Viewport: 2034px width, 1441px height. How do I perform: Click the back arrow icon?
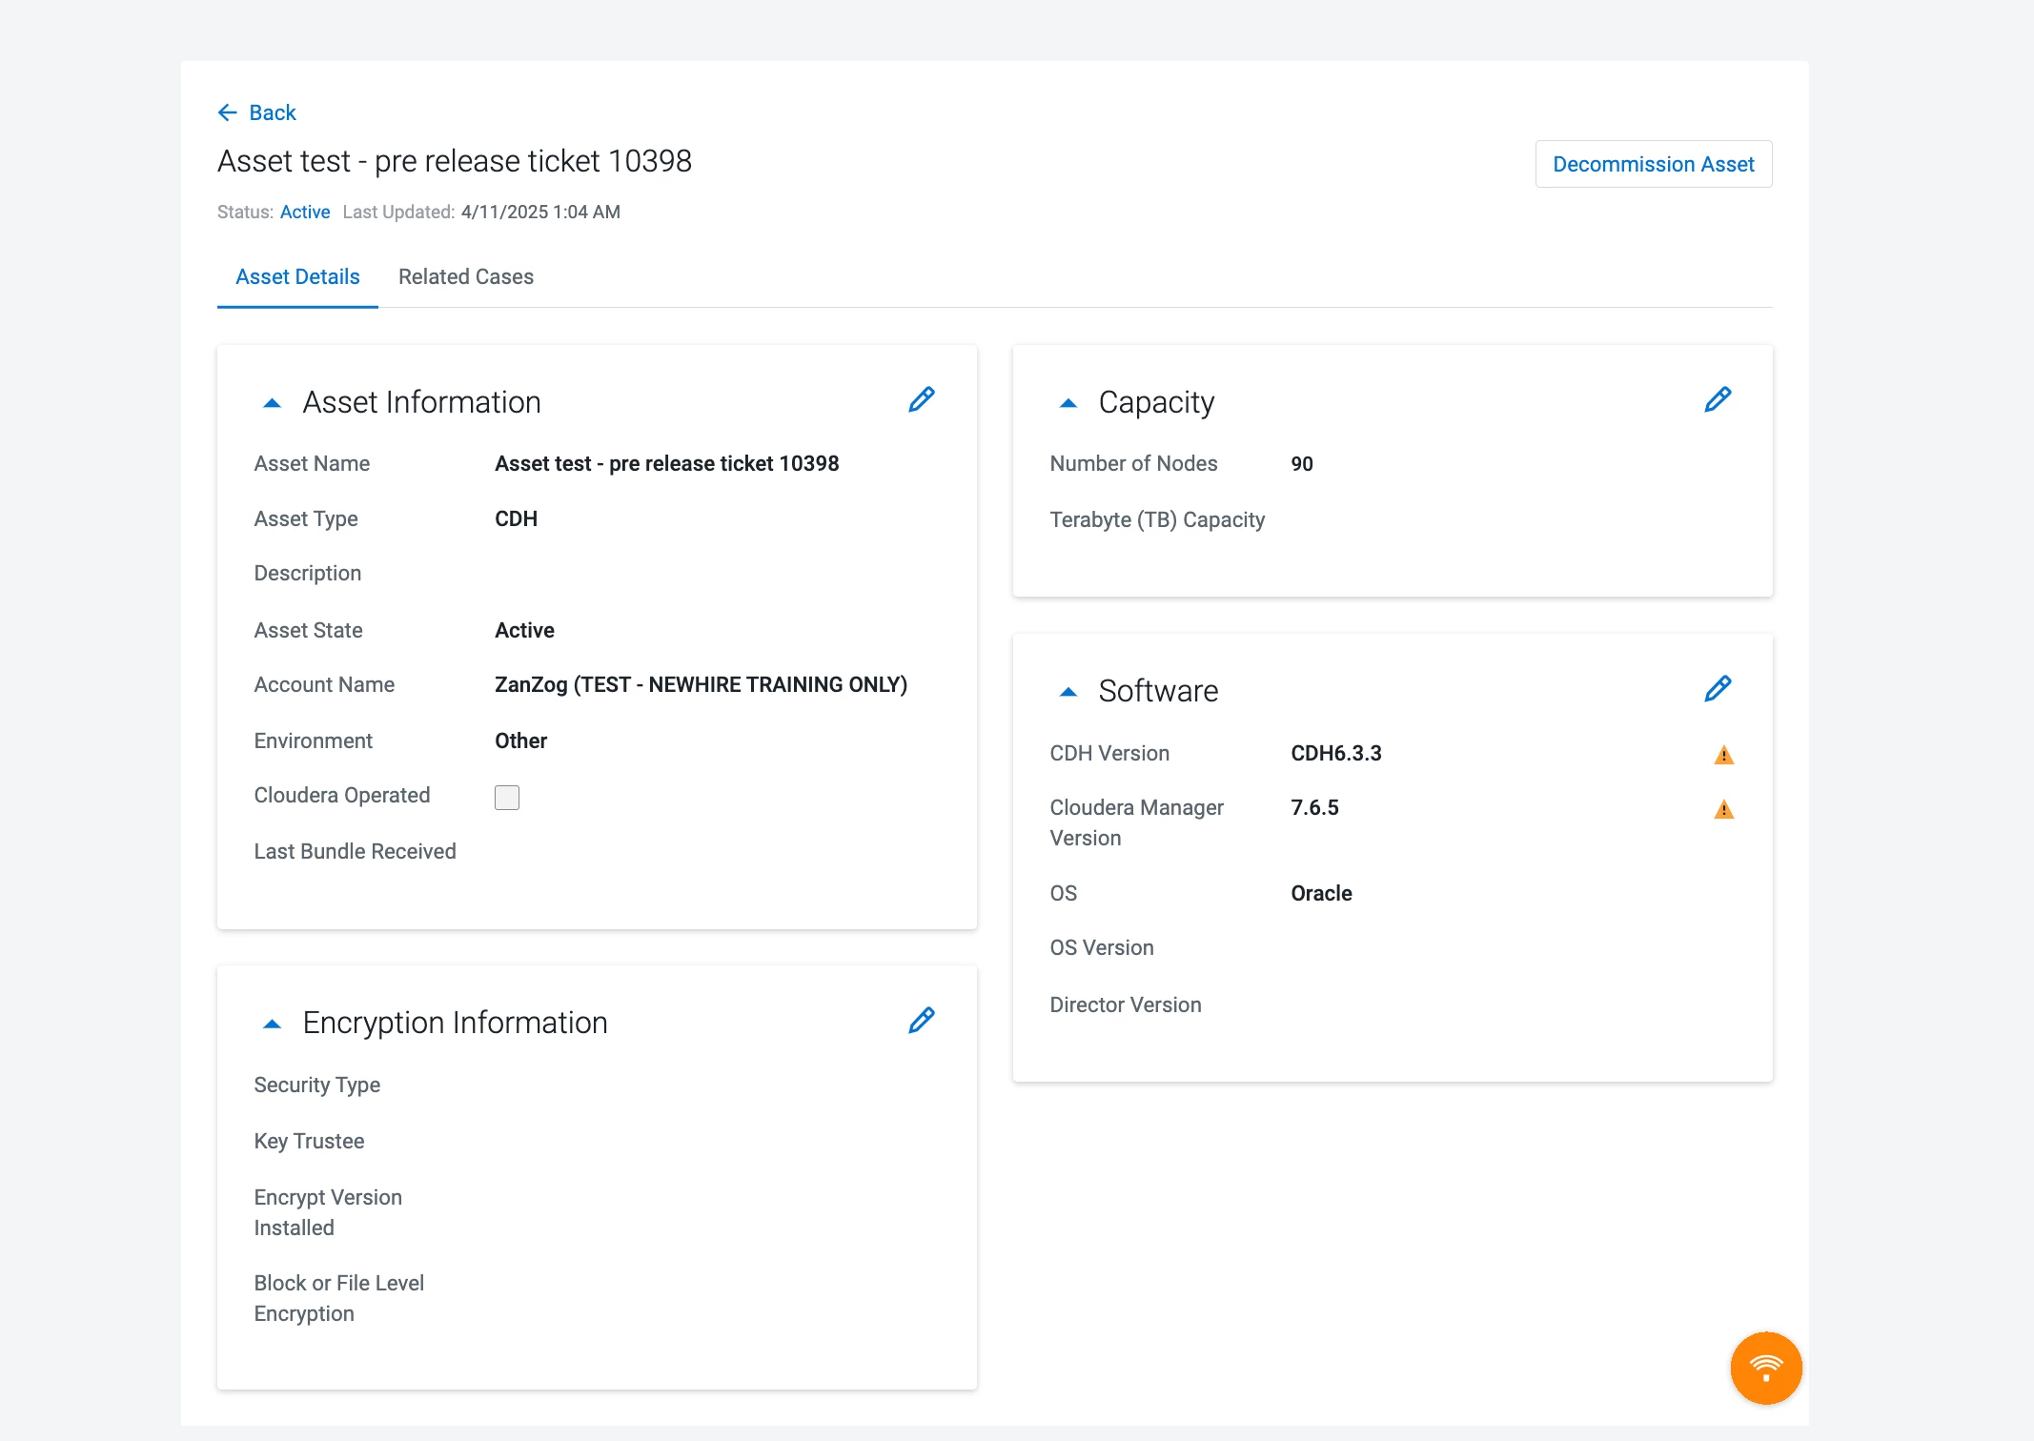coord(227,112)
